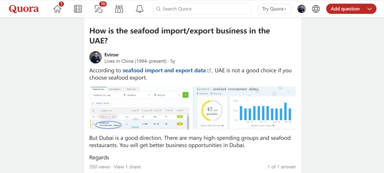Click the Quora logo
Viewport: 384px width, 173px height.
[24, 9]
